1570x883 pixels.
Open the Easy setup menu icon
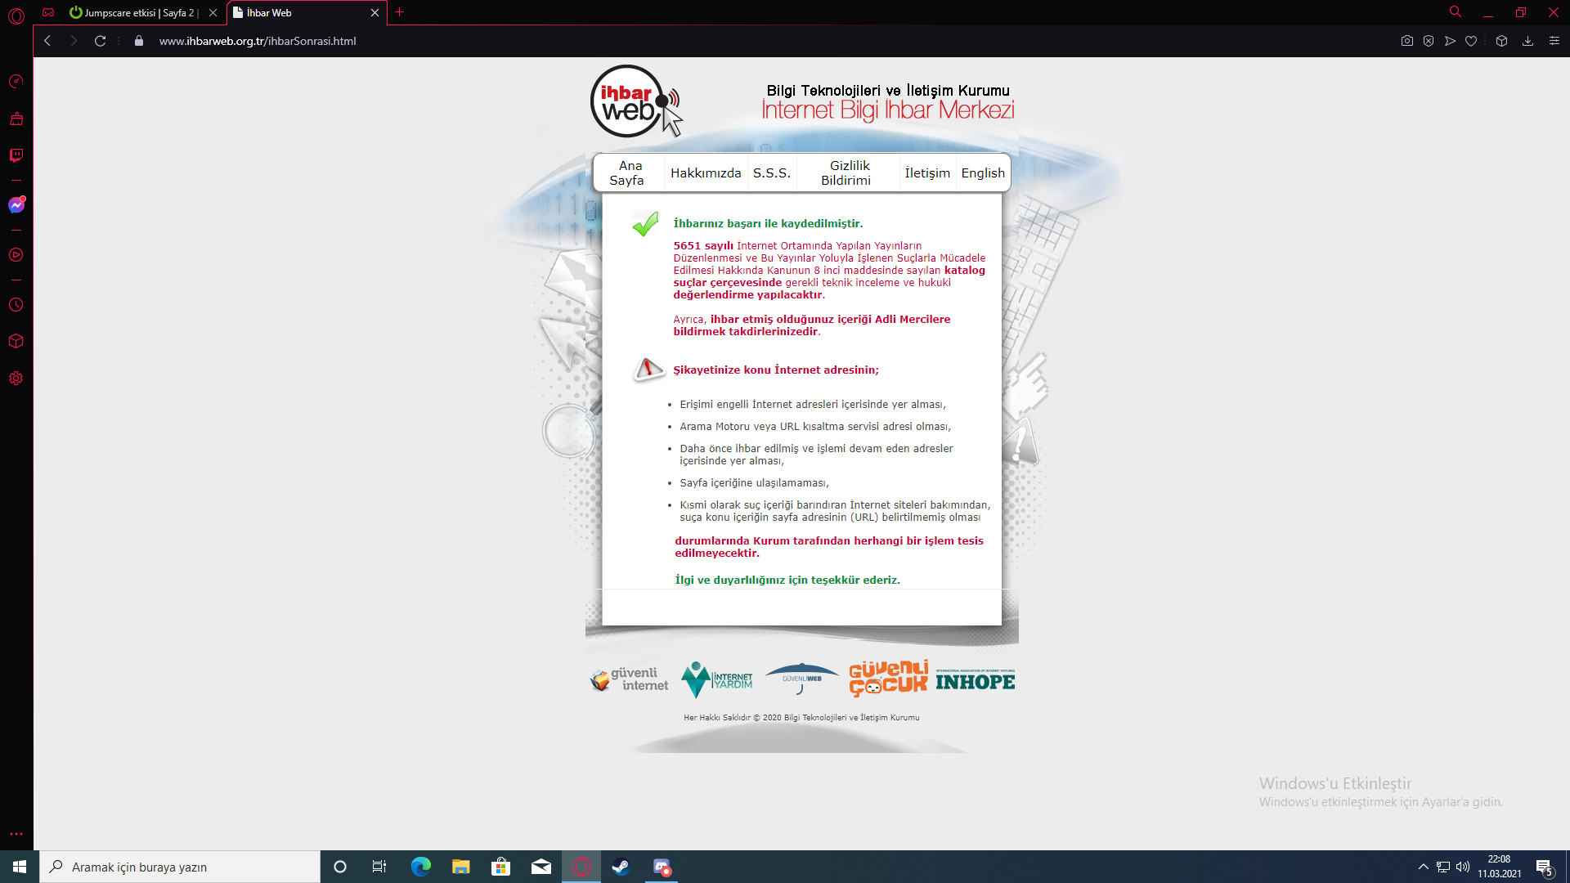pos(1554,41)
